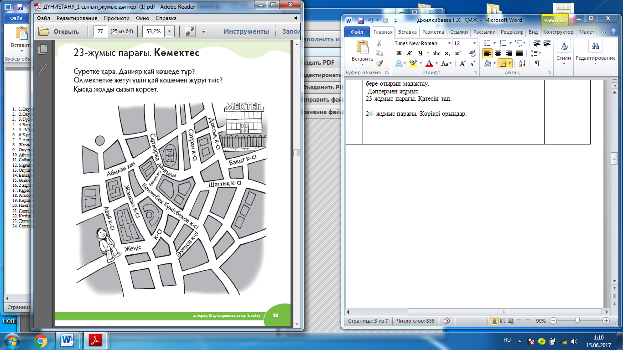Toggle Underline formatting in Word ribbon

(x=420, y=53)
